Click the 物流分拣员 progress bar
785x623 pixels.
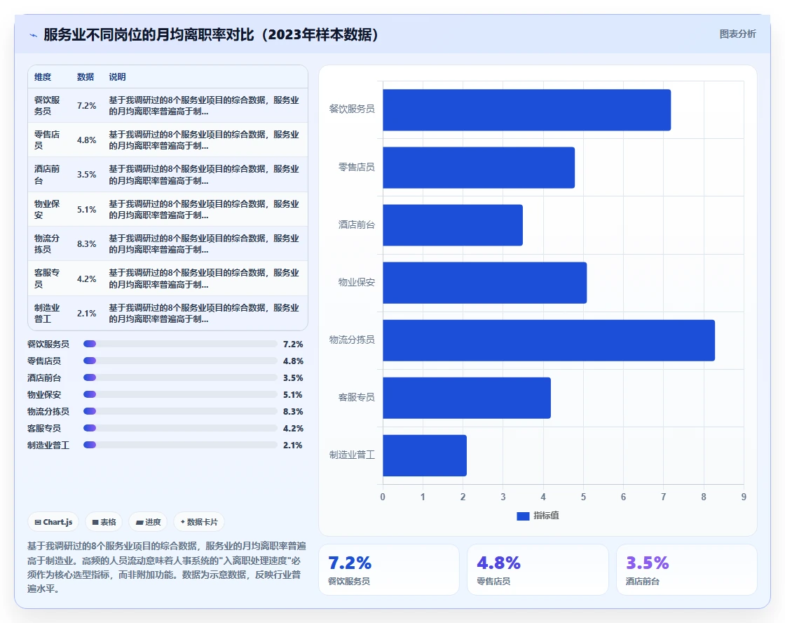tap(180, 411)
